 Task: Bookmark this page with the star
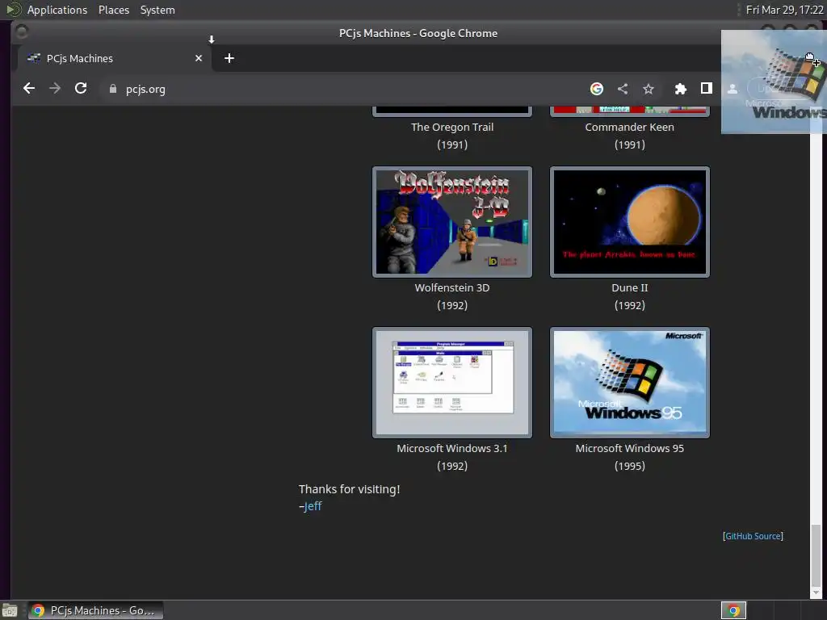click(x=649, y=89)
